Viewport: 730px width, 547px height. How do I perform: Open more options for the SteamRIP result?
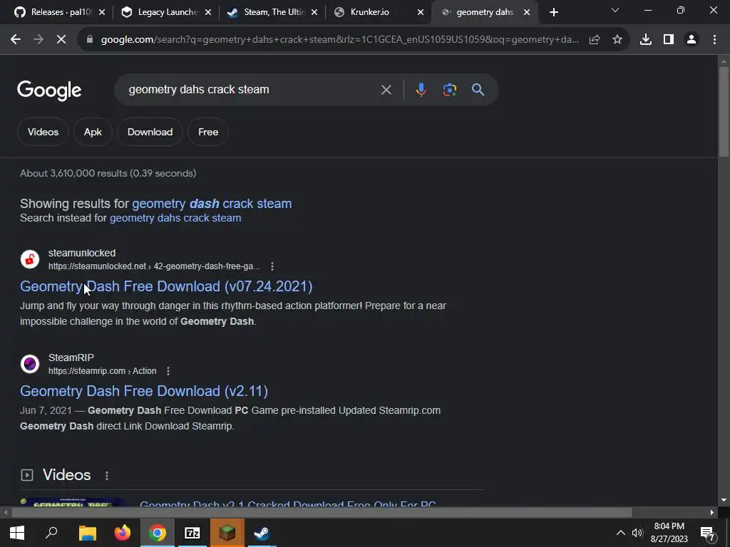[168, 371]
